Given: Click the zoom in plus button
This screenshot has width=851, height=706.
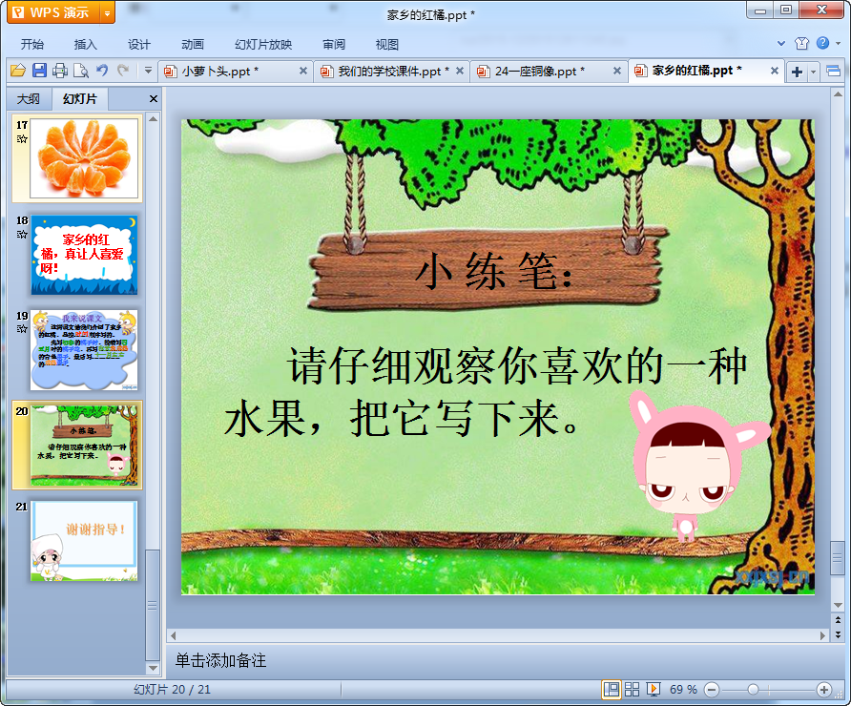Looking at the screenshot, I should coord(823,689).
